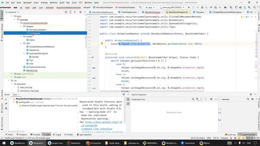Open the Android project view dropdown

click(x=12, y=12)
